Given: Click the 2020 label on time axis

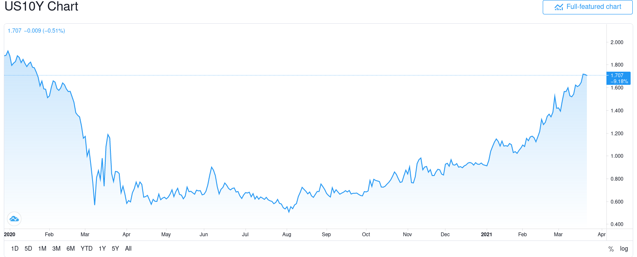Looking at the screenshot, I should (x=9, y=234).
